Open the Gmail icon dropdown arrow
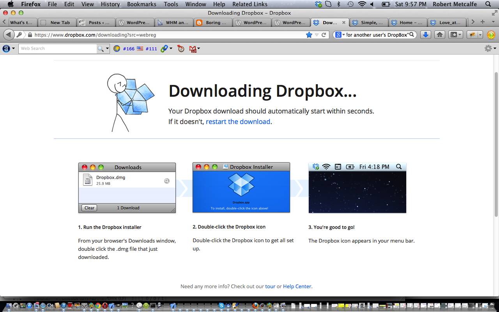 click(199, 48)
